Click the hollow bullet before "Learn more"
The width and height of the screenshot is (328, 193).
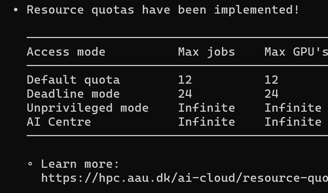coord(30,164)
